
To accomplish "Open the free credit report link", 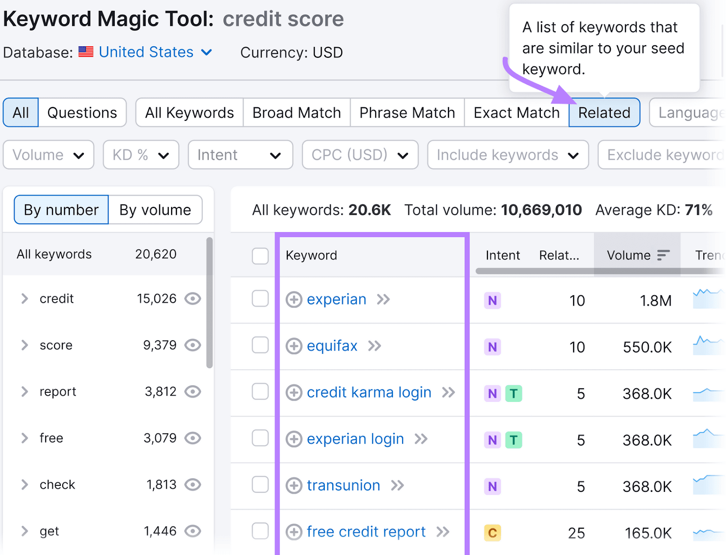I will click(366, 531).
